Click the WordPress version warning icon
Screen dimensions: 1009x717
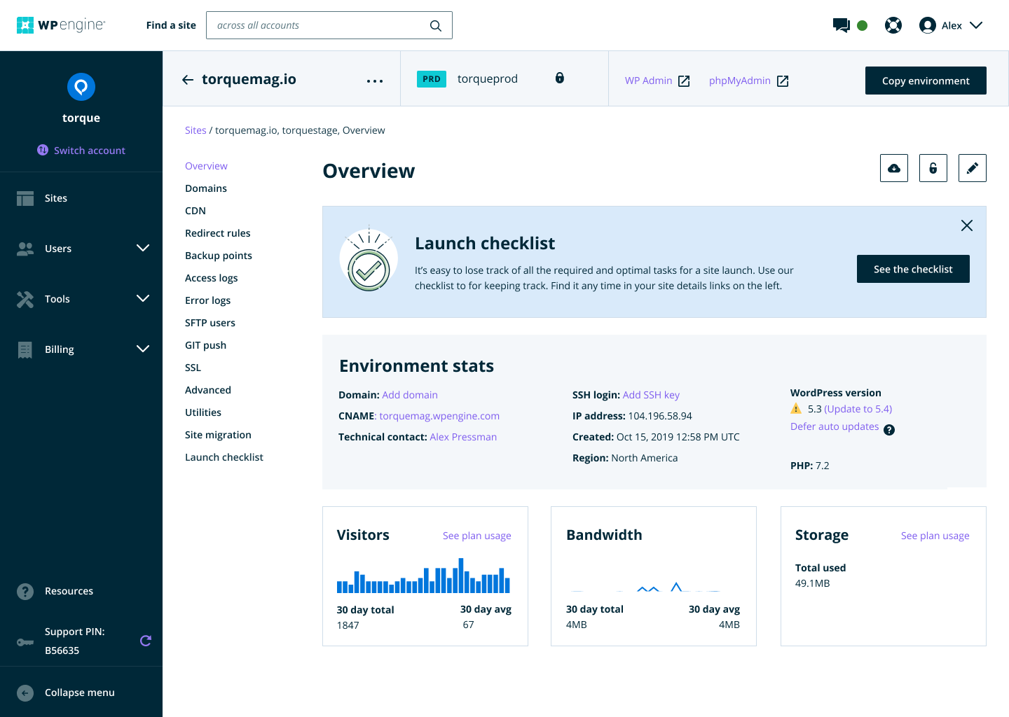(x=796, y=409)
